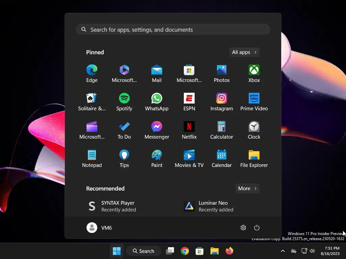This screenshot has height=259, width=346.
Task: Click the volume speaker tray icon
Action: click(312, 251)
